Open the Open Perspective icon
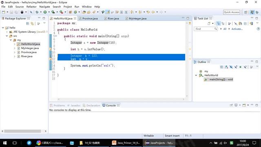Image resolution: width=261 pixels, height=147 pixels. pos(246,12)
